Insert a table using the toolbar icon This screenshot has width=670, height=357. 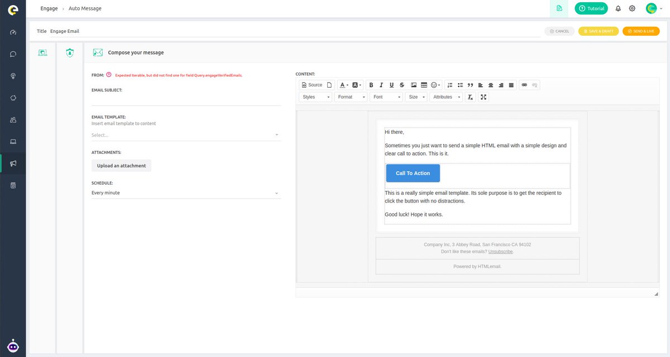(423, 85)
